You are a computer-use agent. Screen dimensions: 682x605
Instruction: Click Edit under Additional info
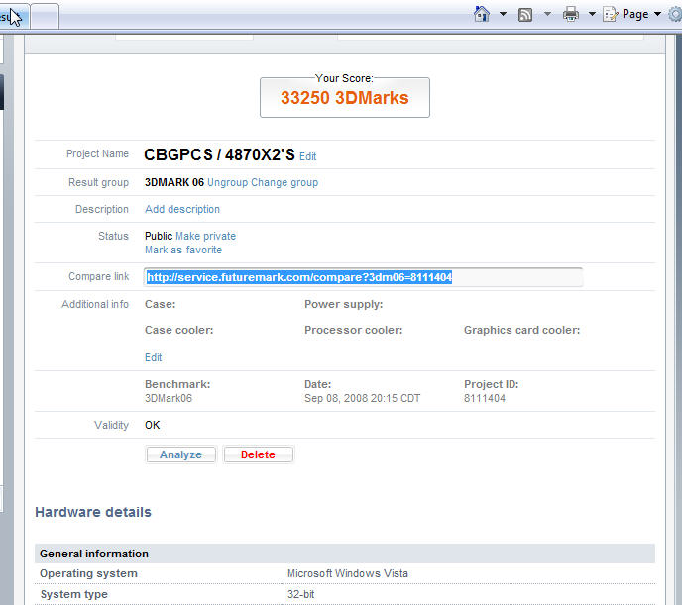click(153, 357)
